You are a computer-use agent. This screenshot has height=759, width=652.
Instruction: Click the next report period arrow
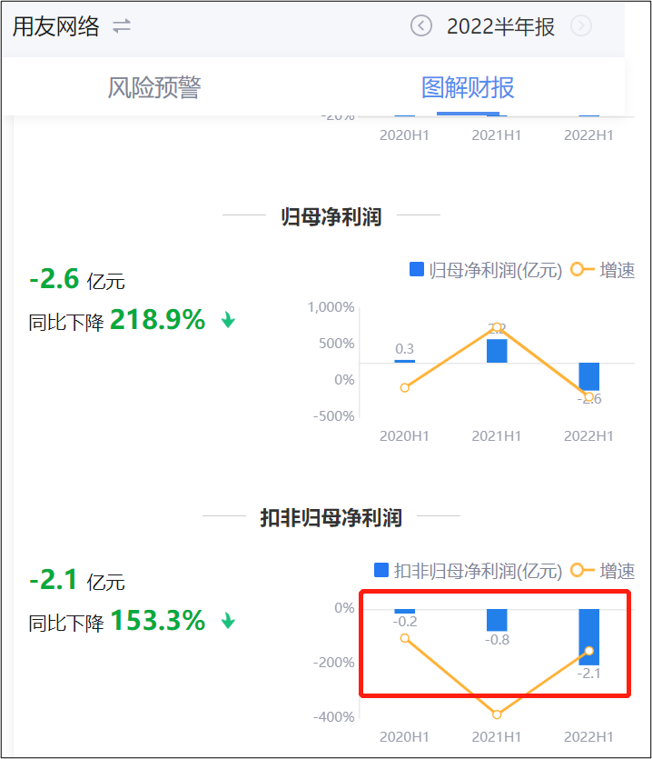coord(581,25)
